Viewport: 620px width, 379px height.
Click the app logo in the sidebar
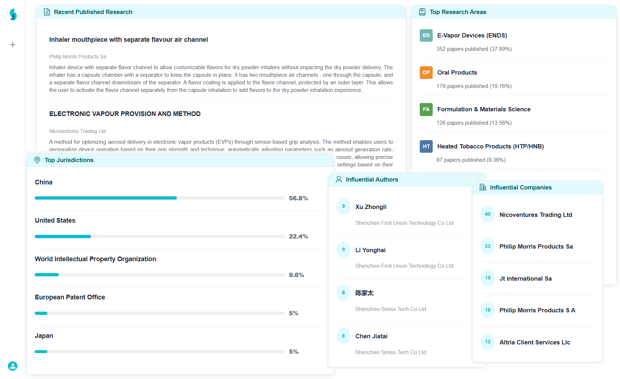(13, 14)
